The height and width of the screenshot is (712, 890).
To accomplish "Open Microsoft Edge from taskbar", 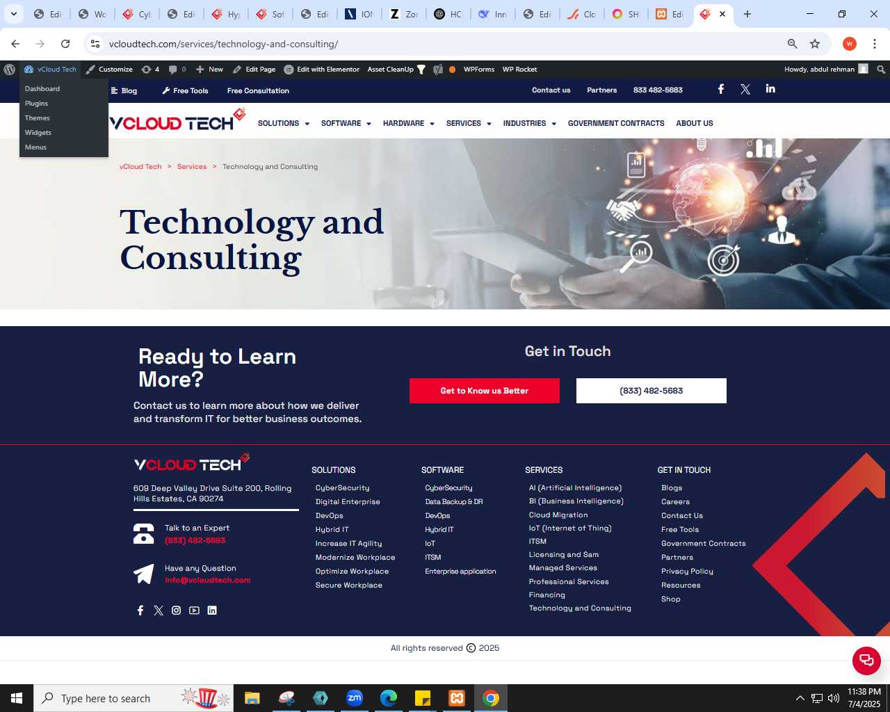I will [389, 698].
